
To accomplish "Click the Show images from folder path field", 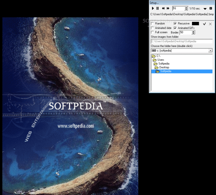I will pos(182,41).
